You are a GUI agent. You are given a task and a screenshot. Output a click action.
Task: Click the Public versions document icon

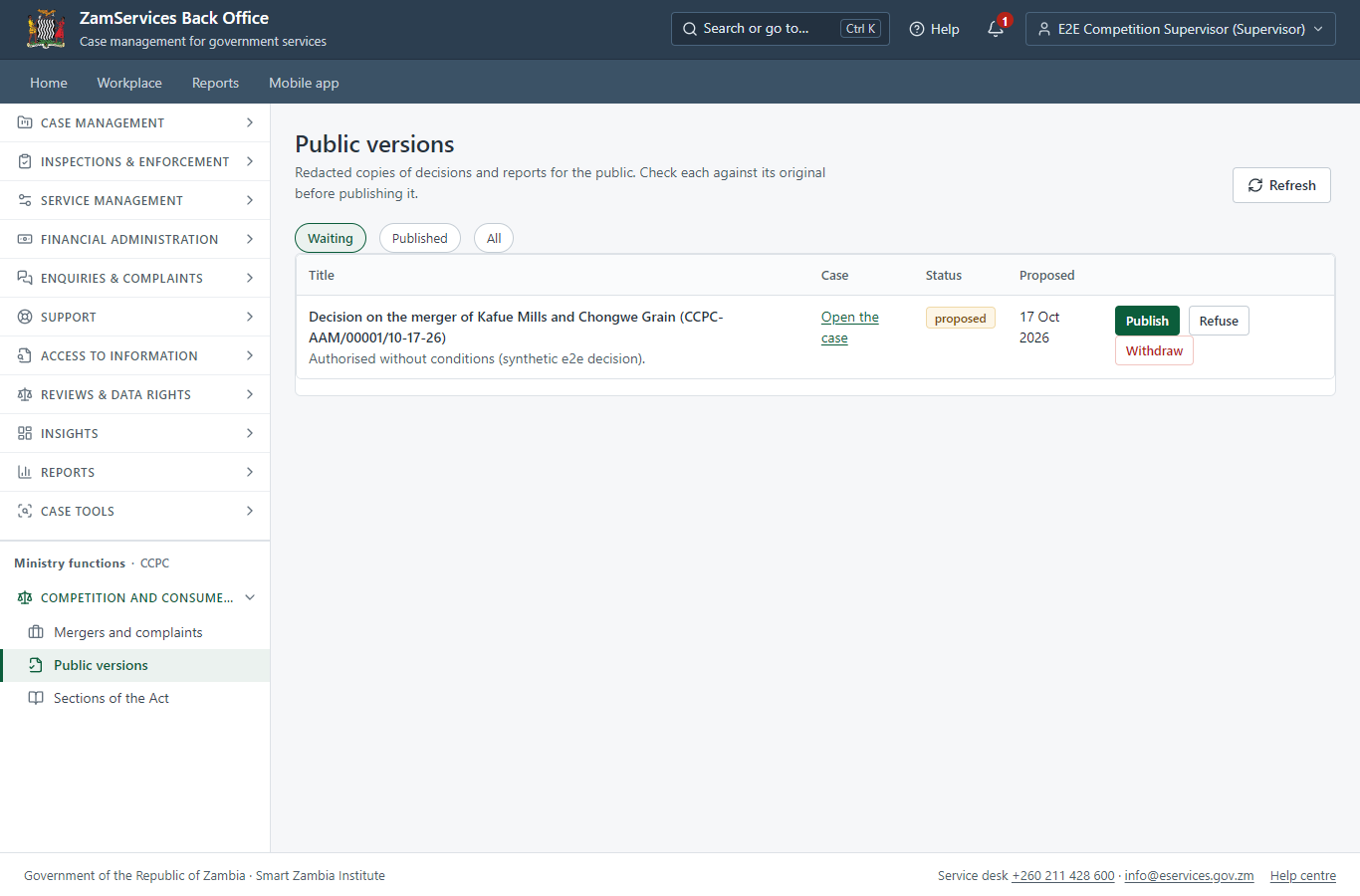(36, 665)
